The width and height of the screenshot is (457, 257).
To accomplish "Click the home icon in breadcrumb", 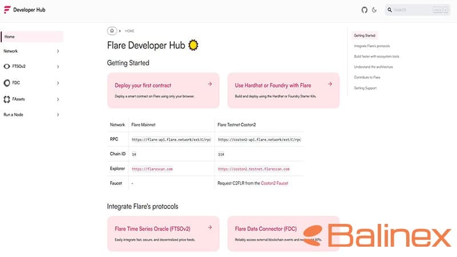I will point(112,31).
